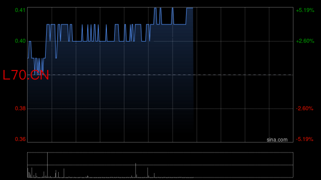Screen dimensions: 321x180
Task: Click the +2.60% percentage label
Action: point(305,41)
